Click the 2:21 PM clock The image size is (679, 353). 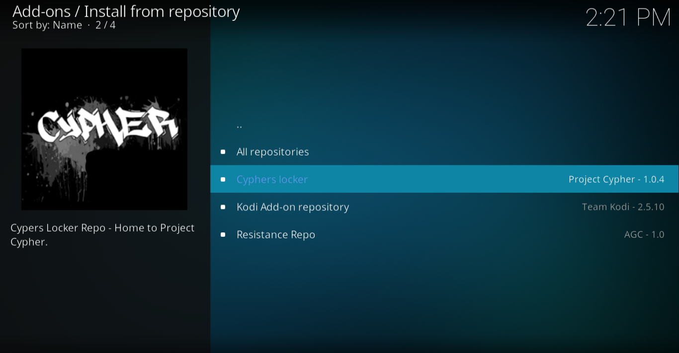pyautogui.click(x=628, y=18)
